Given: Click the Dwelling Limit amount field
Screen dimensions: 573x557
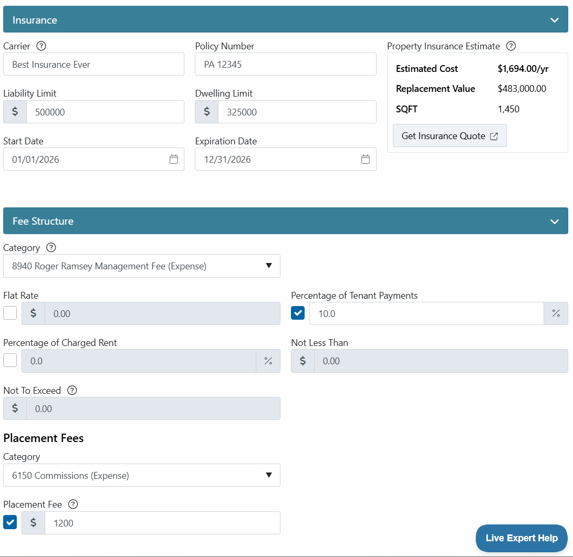Looking at the screenshot, I should coord(297,112).
